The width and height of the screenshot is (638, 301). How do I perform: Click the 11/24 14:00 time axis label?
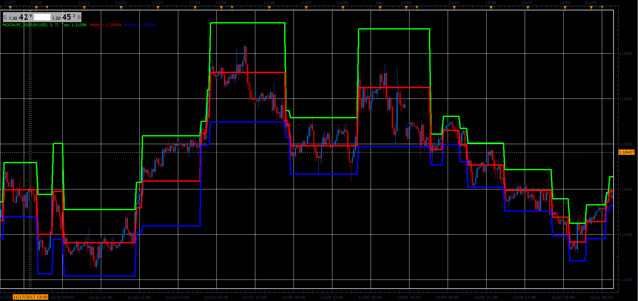216,297
